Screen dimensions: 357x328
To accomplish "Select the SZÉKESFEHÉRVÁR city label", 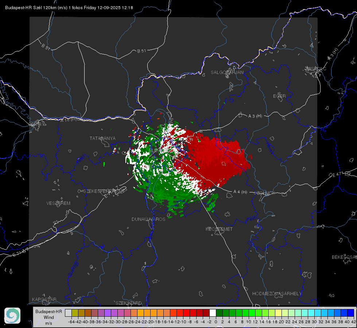I will [x=104, y=191].
